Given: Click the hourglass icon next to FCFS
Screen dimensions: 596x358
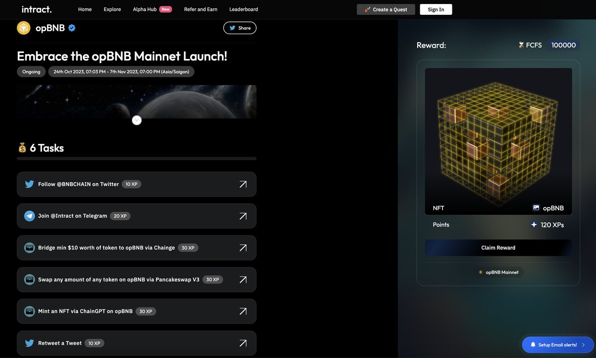Looking at the screenshot, I should (521, 45).
